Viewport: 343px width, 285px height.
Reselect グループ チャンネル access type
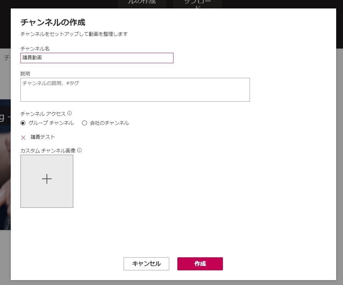click(22, 123)
